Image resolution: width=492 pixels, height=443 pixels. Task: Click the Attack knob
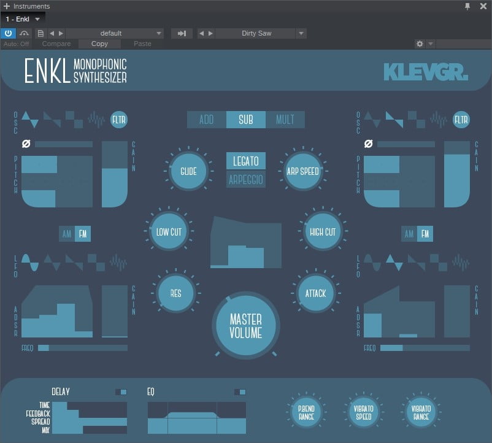[x=316, y=293]
